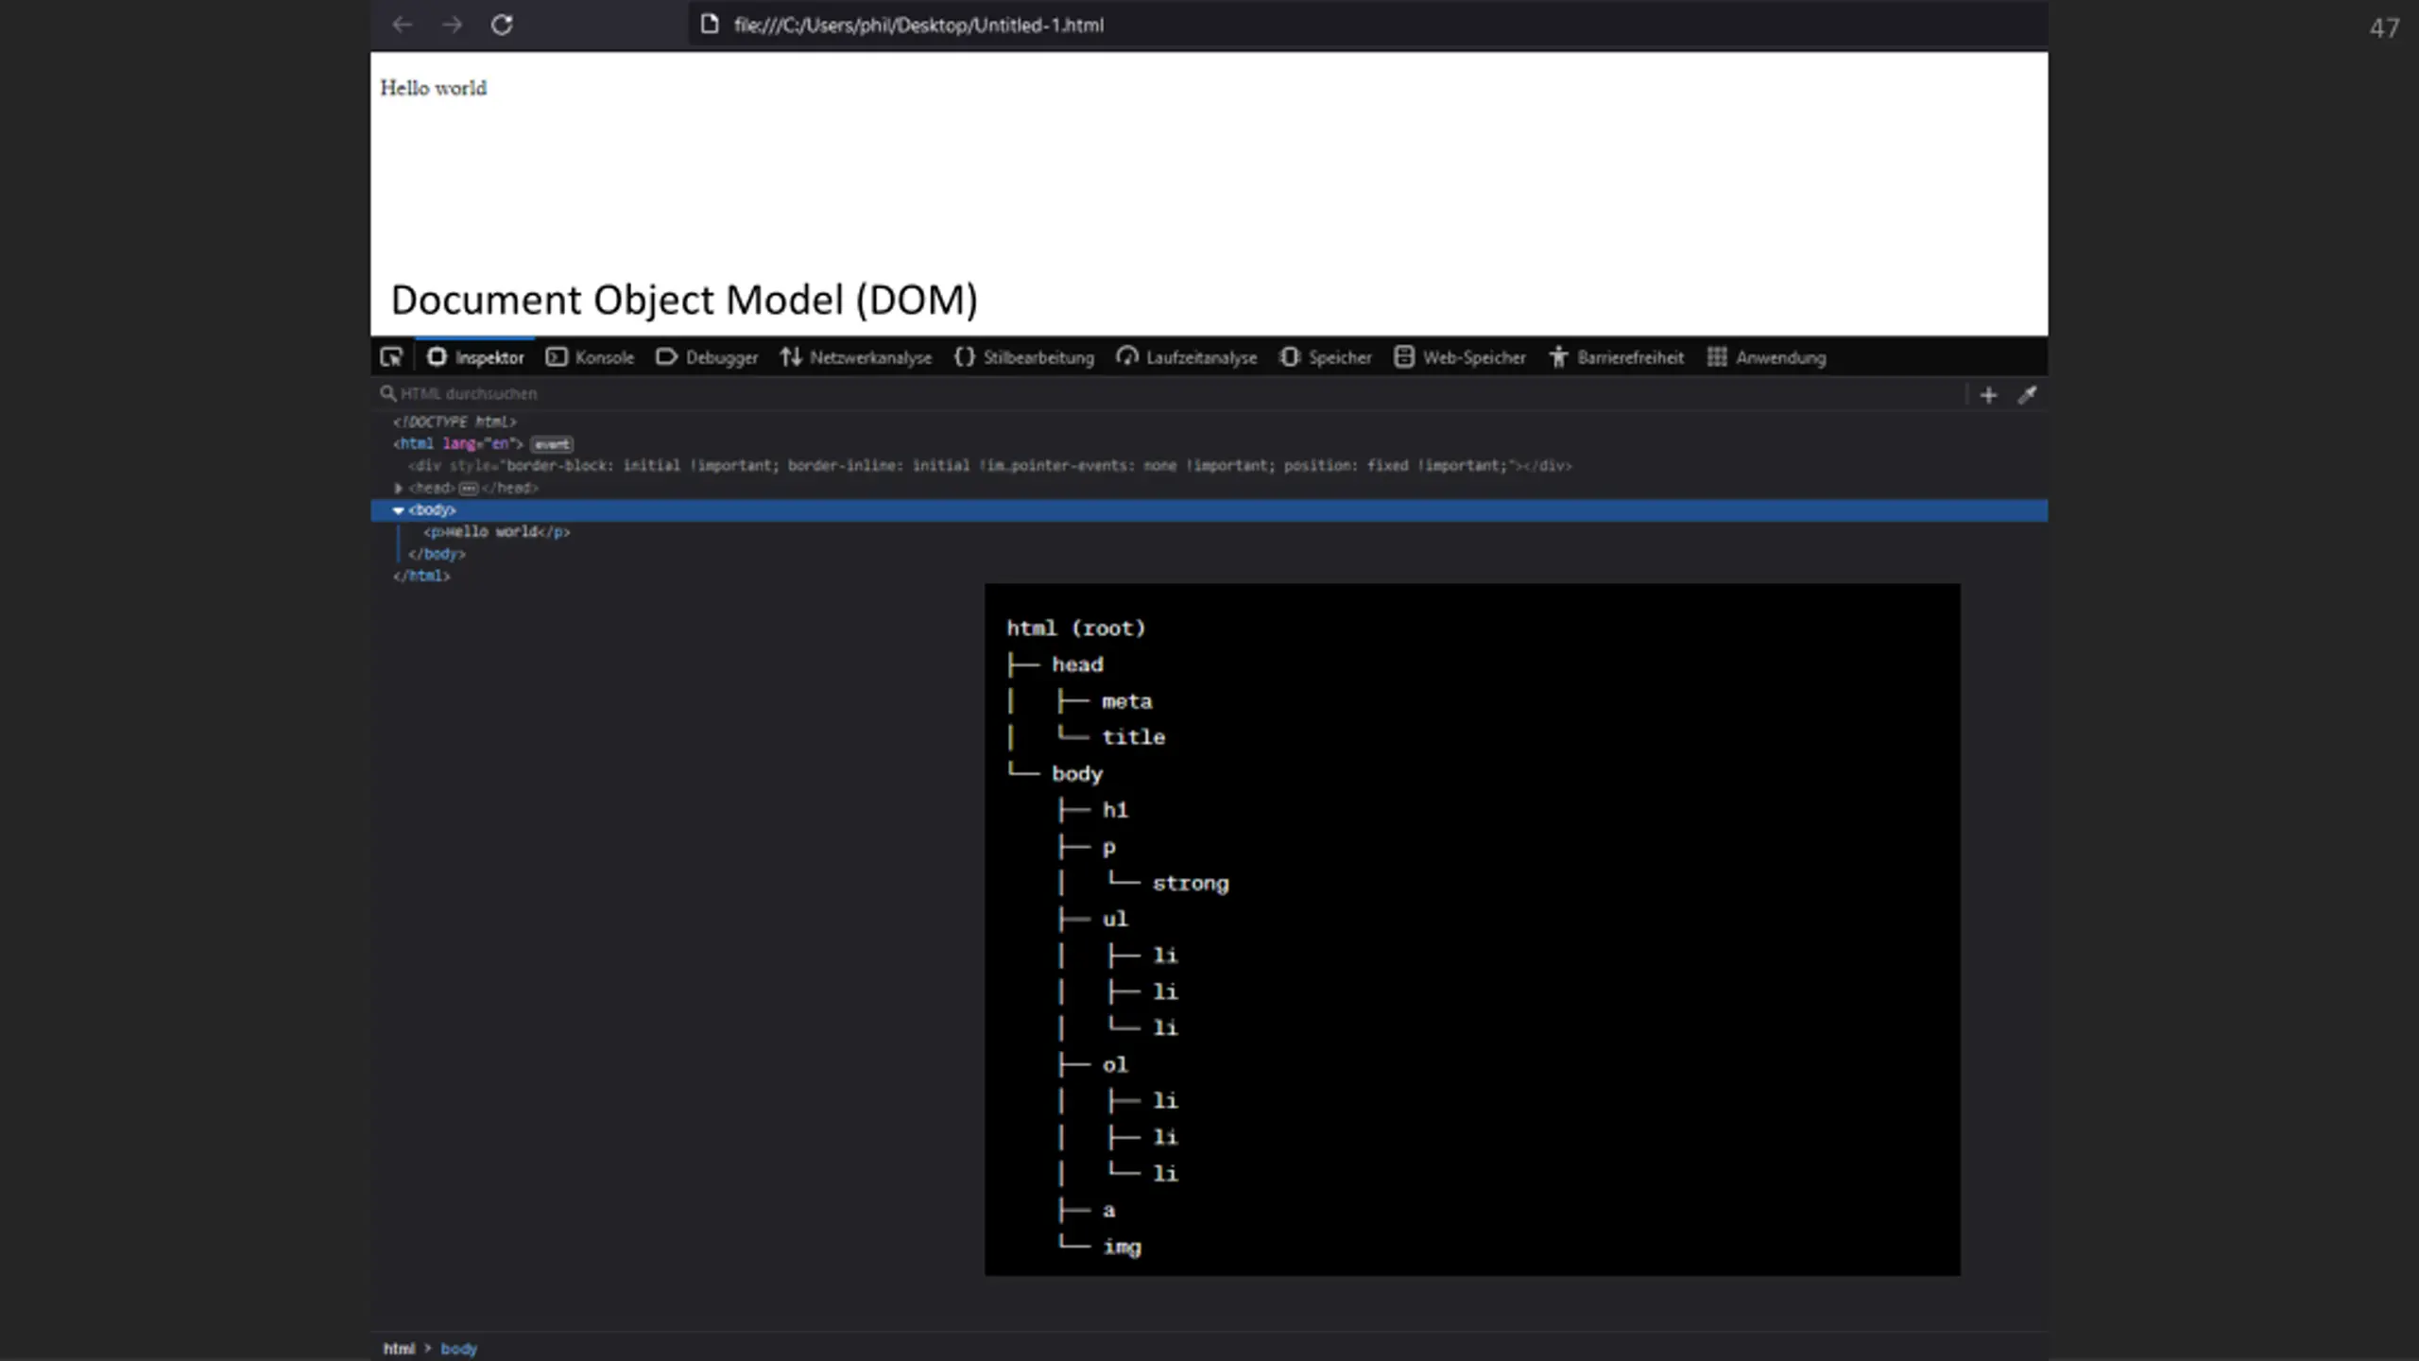Open the Barrierefreiheit tab
The image size is (2419, 1361).
pyautogui.click(x=1617, y=357)
